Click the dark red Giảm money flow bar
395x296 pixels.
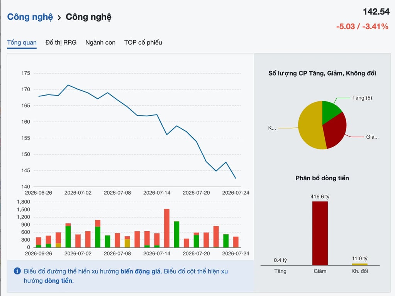click(320, 233)
